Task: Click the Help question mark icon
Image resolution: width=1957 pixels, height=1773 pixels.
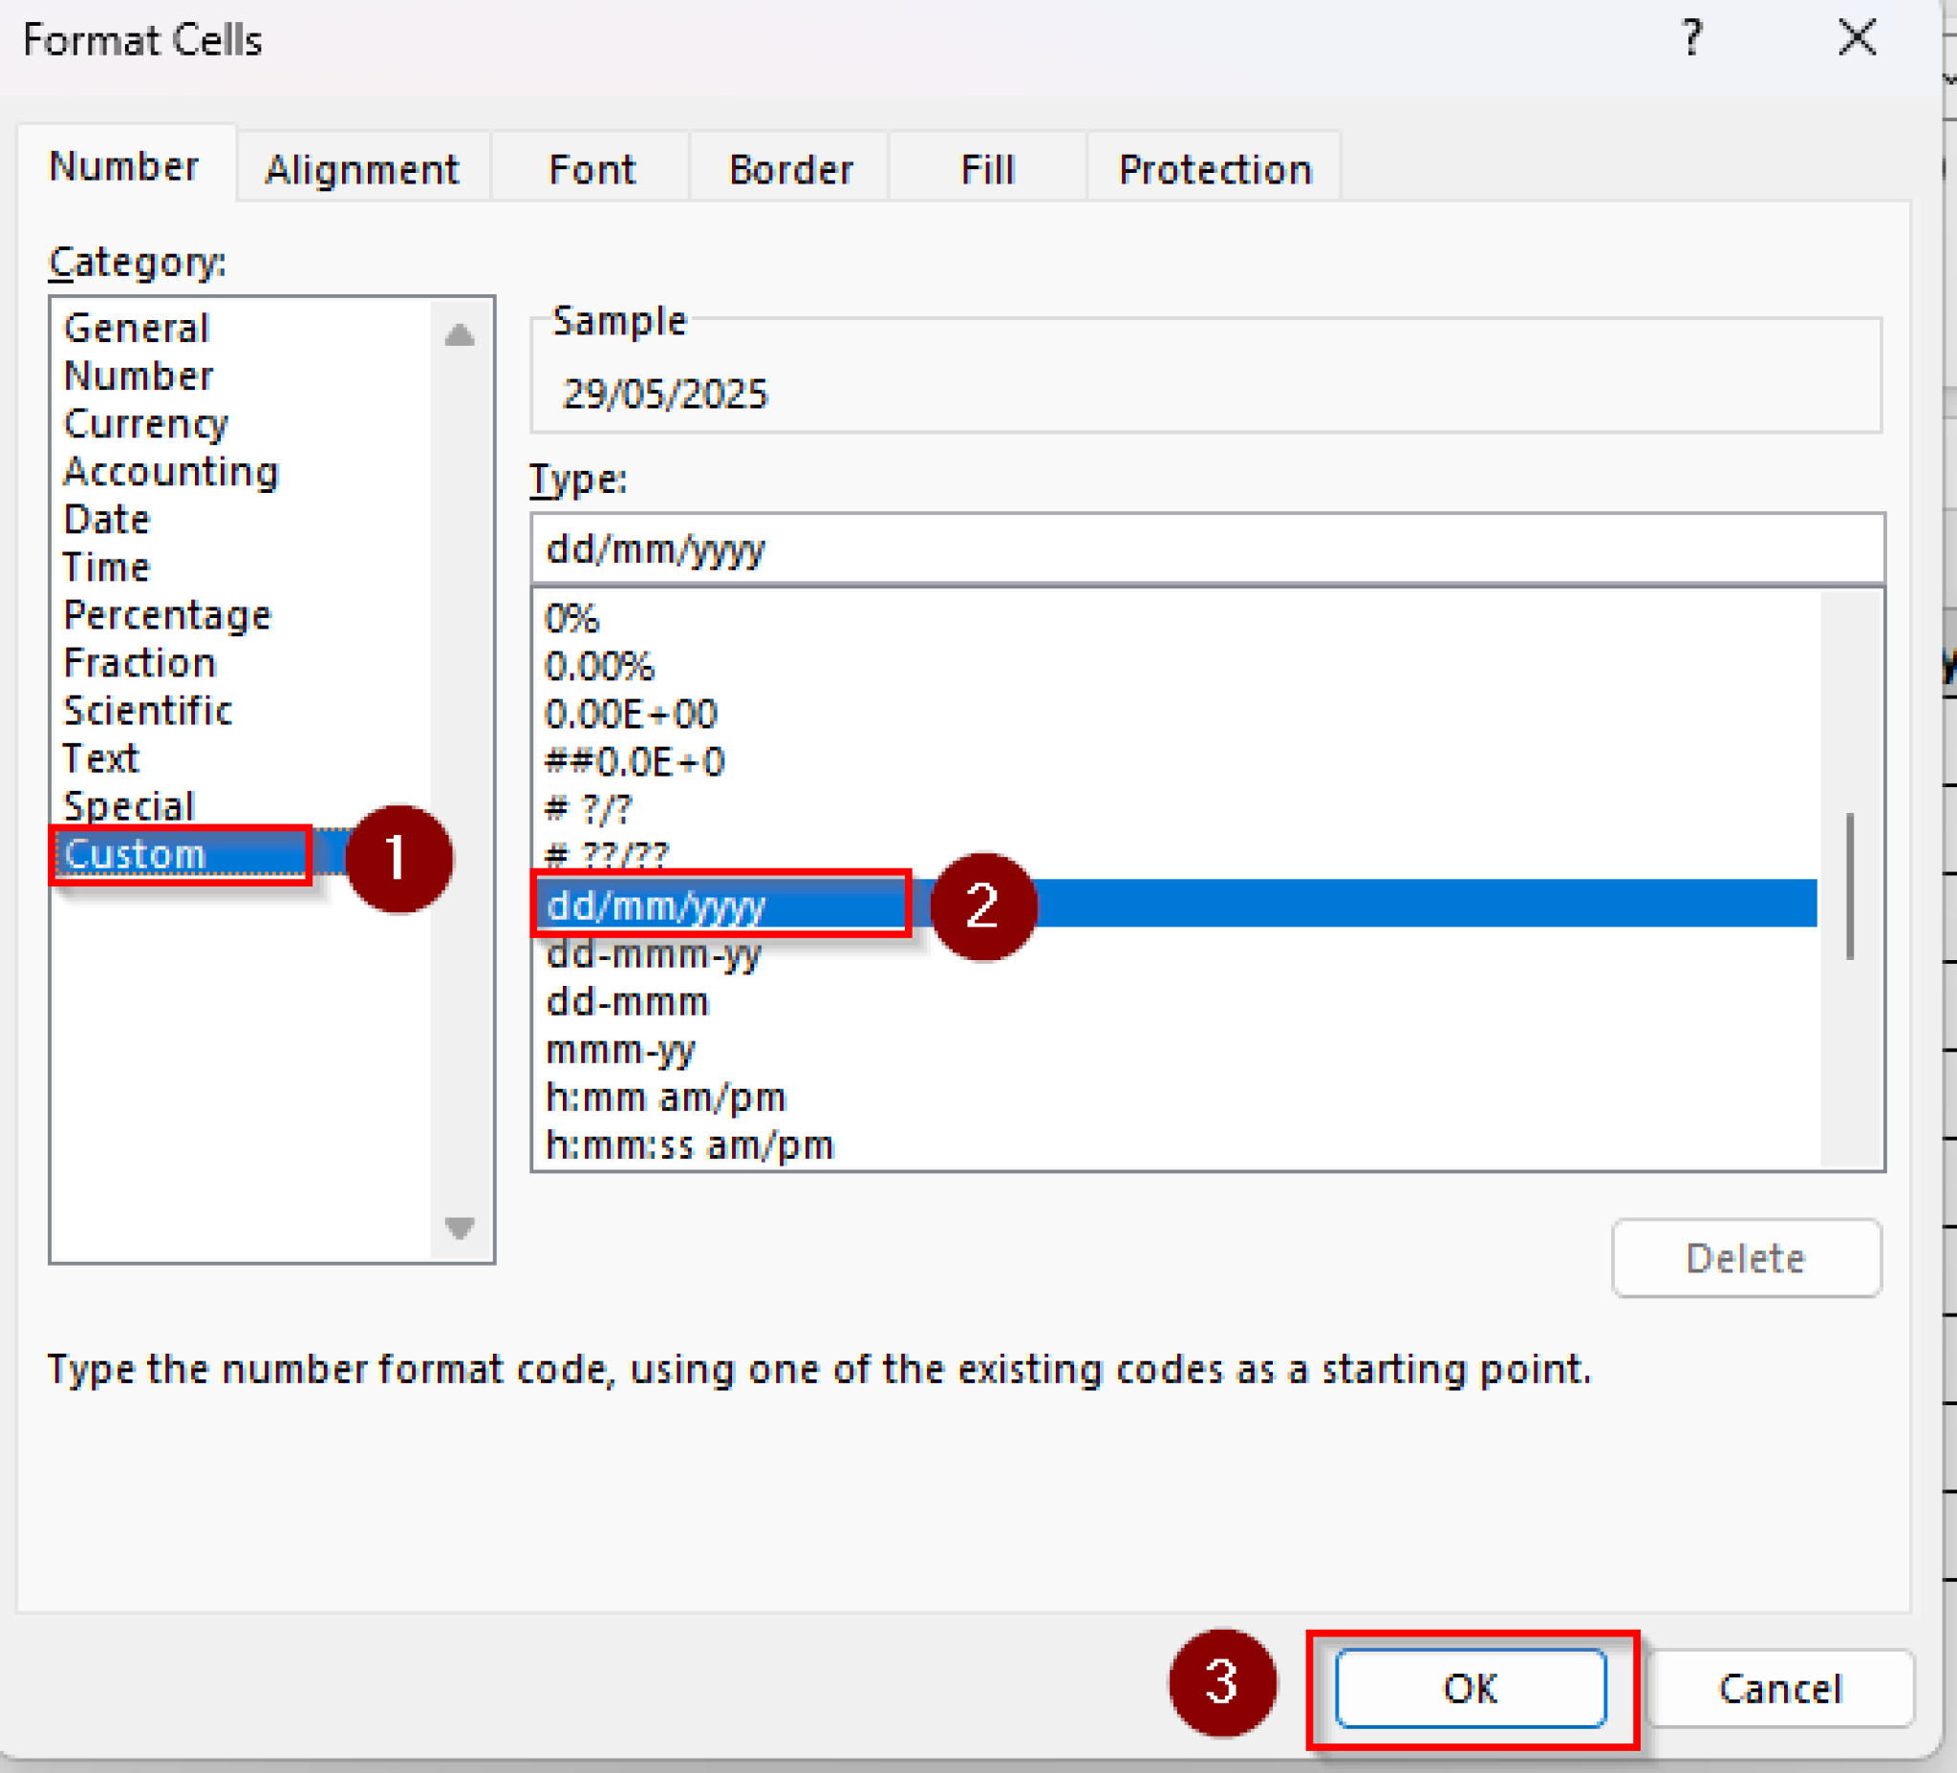Action: pyautogui.click(x=1693, y=38)
